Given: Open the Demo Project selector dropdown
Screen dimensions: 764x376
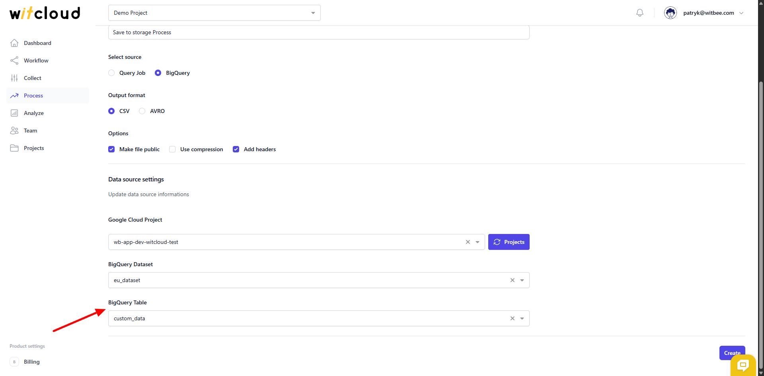Looking at the screenshot, I should coord(214,13).
